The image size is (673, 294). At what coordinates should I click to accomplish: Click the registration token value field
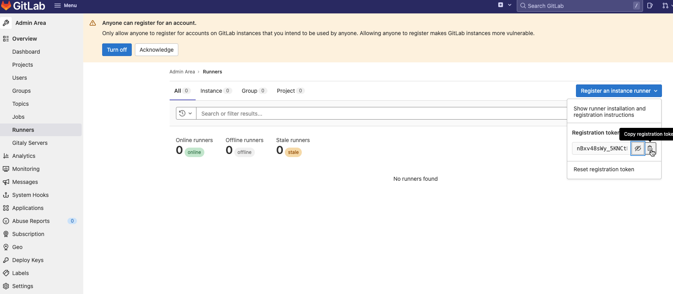(601, 148)
